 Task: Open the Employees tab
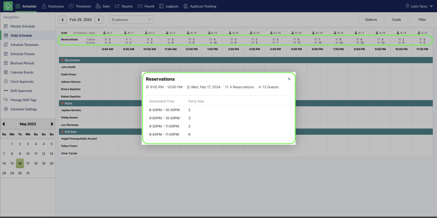(x=53, y=6)
